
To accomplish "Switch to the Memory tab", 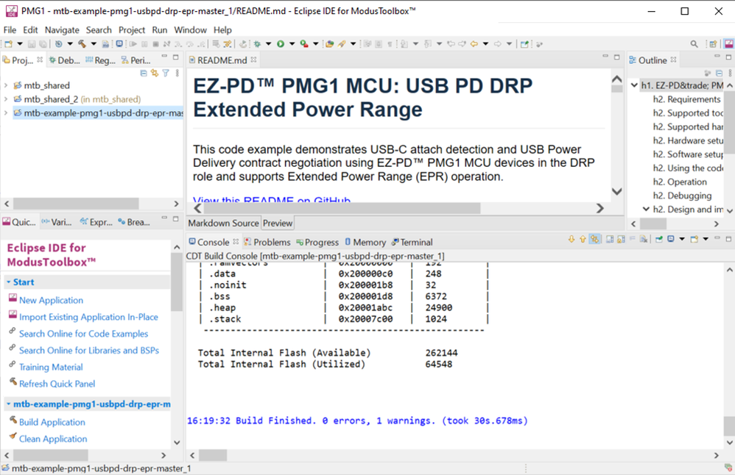I will 365,242.
